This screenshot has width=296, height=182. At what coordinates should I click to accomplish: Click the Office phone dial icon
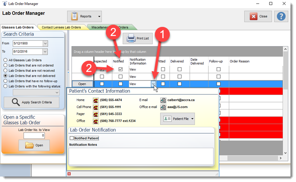[96, 121]
